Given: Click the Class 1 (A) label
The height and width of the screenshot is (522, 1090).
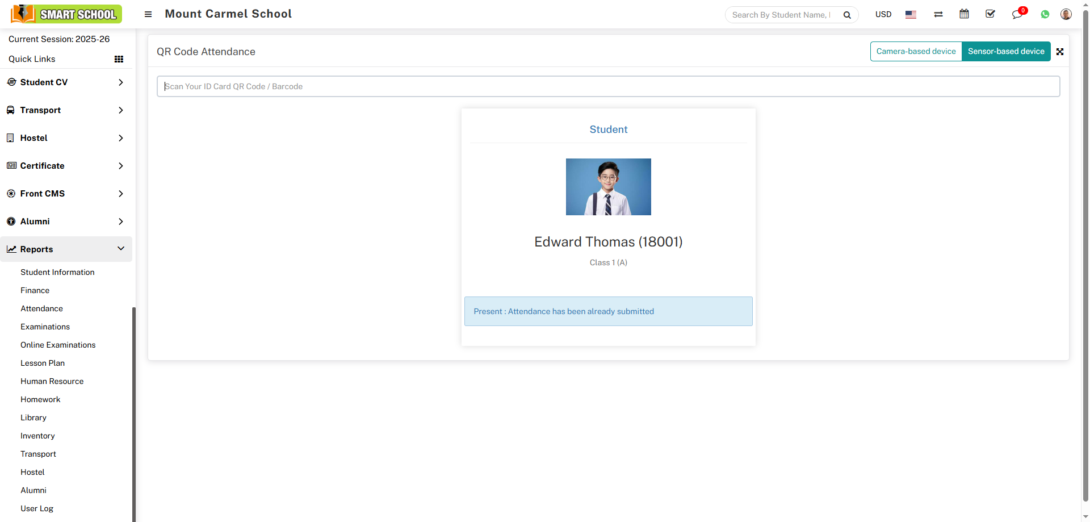Looking at the screenshot, I should [608, 262].
